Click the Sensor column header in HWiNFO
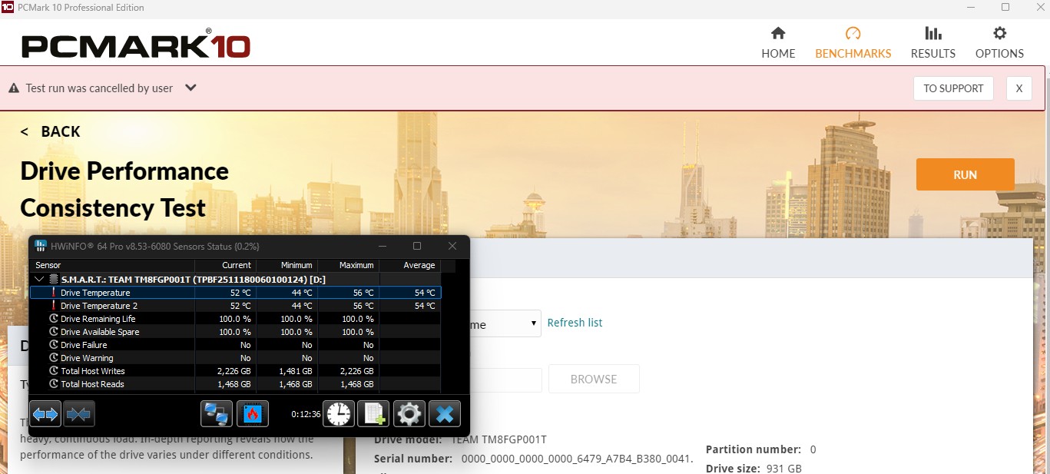The height and width of the screenshot is (474, 1050). pos(112,265)
